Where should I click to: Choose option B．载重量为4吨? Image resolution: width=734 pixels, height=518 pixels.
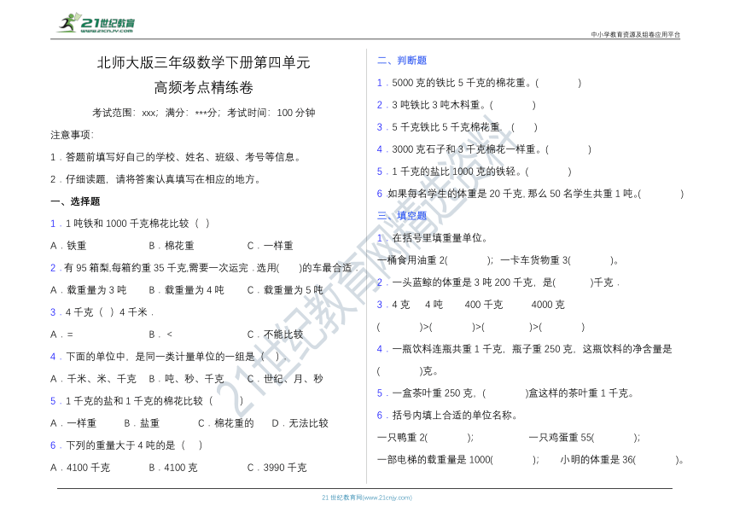[186, 289]
